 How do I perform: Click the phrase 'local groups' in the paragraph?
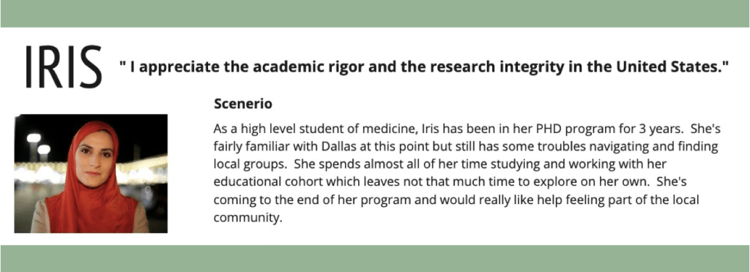click(248, 165)
